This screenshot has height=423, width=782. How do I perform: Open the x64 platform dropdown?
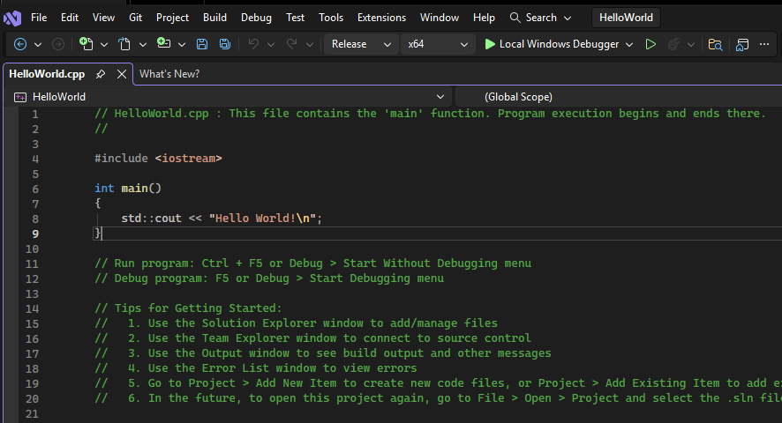(x=438, y=44)
